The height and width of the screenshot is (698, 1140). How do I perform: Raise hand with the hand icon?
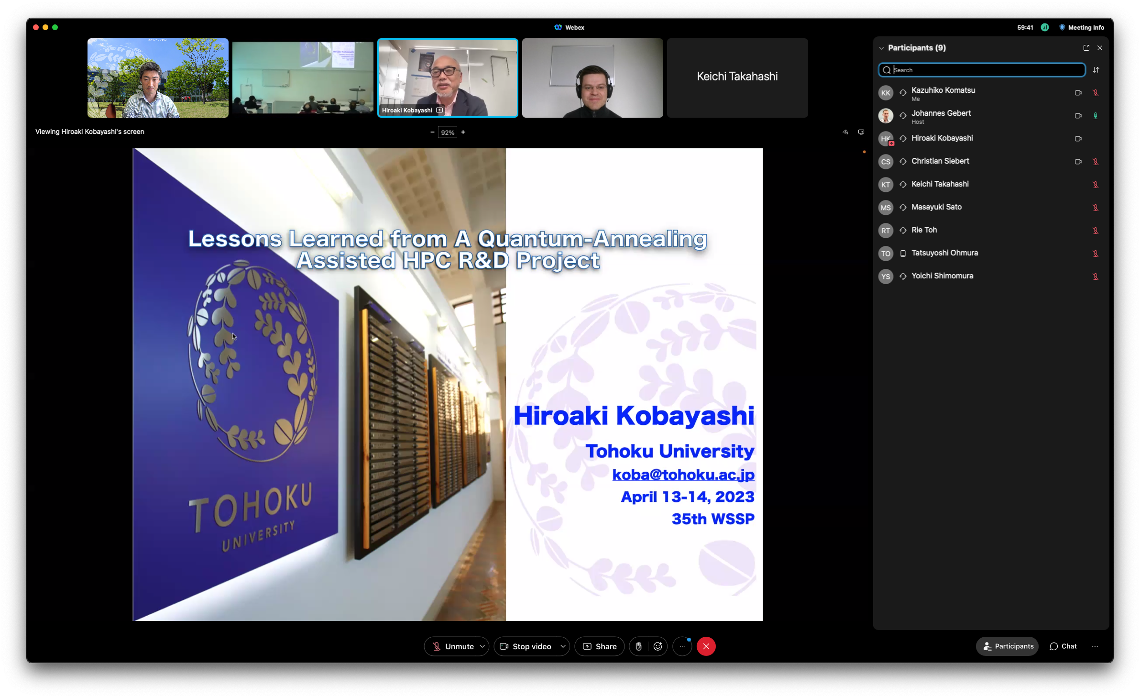[638, 646]
